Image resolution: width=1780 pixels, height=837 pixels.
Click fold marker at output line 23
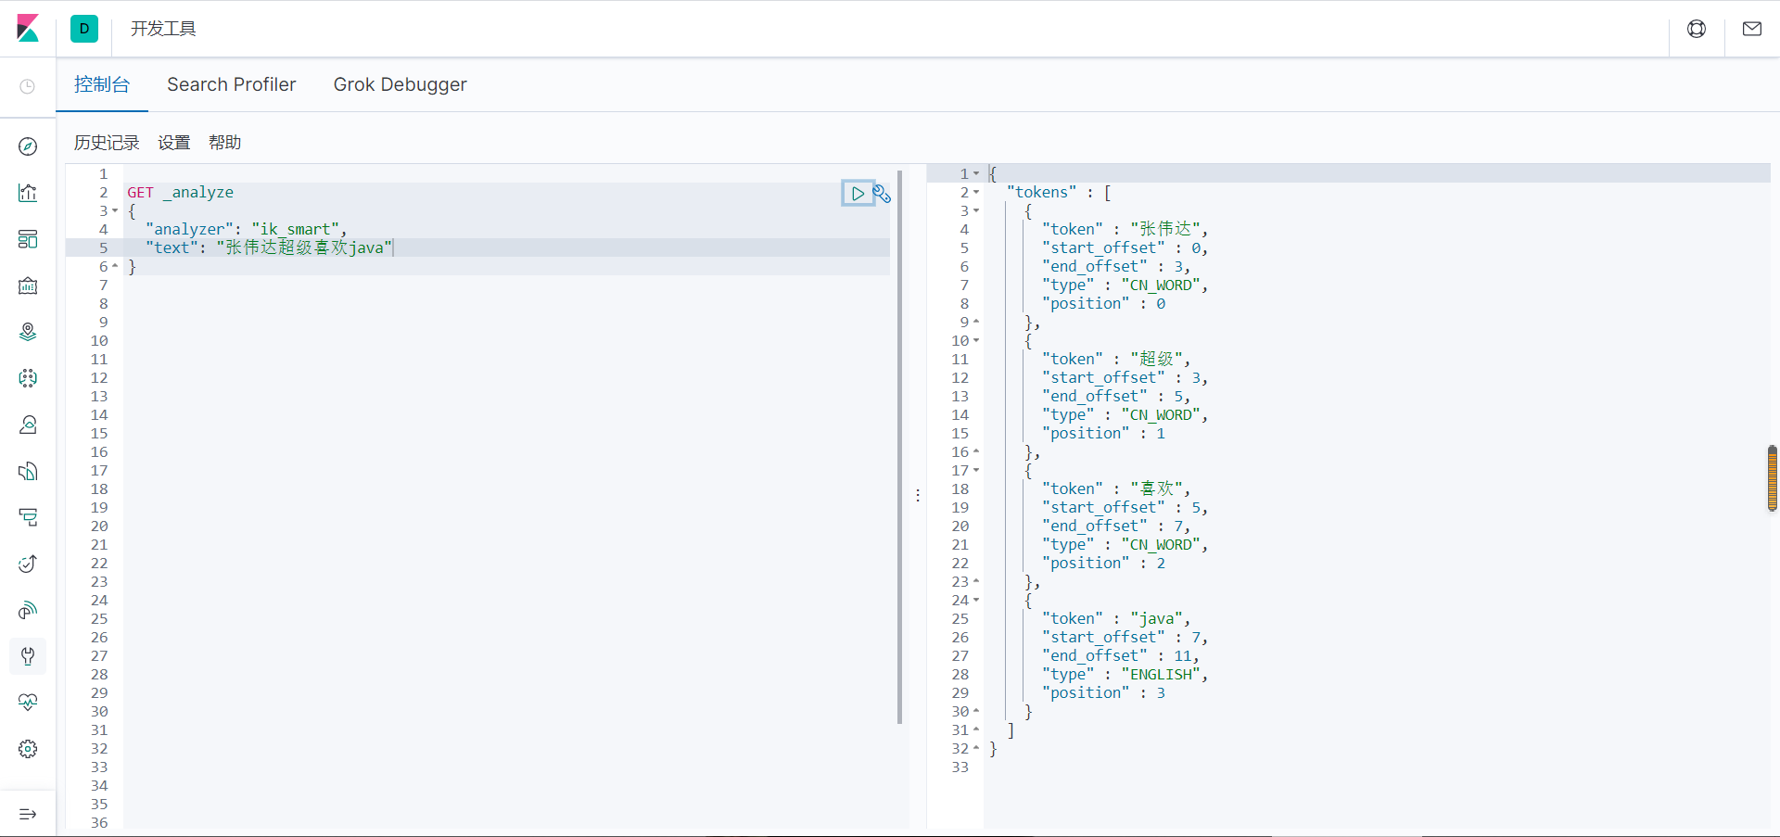pyautogui.click(x=976, y=582)
